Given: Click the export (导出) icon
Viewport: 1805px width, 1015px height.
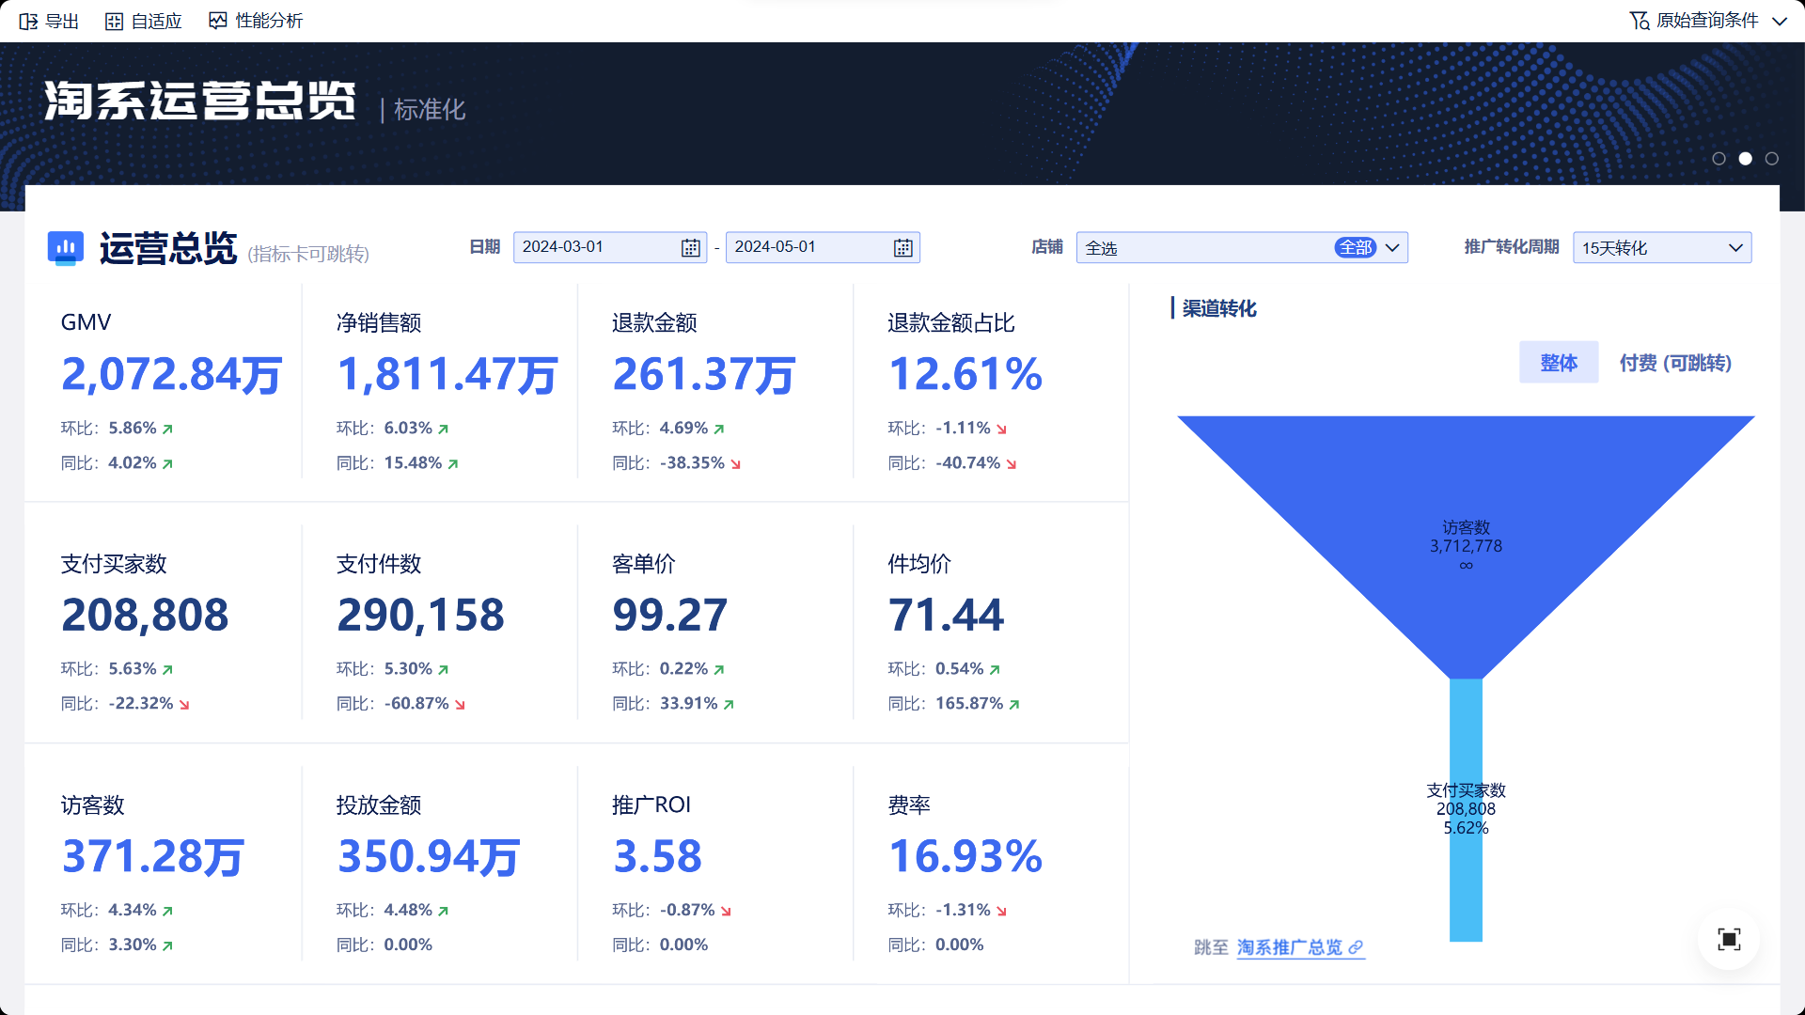Looking at the screenshot, I should point(28,21).
